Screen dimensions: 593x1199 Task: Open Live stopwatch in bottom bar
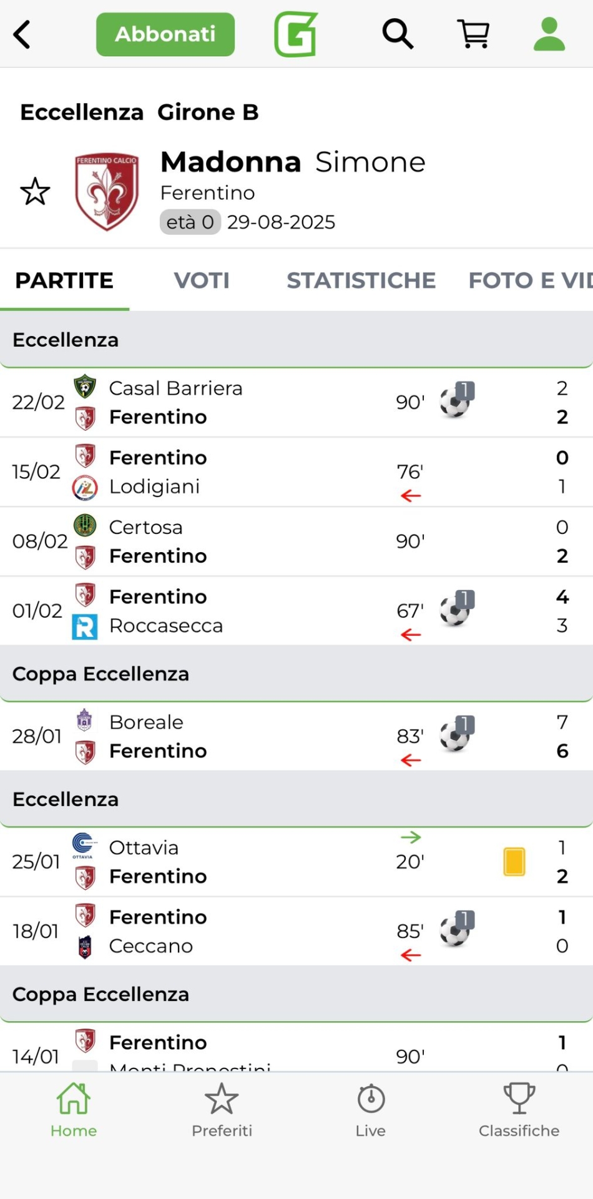(371, 1110)
